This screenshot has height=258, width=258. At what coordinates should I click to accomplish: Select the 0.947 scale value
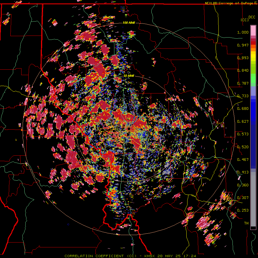point(243,45)
